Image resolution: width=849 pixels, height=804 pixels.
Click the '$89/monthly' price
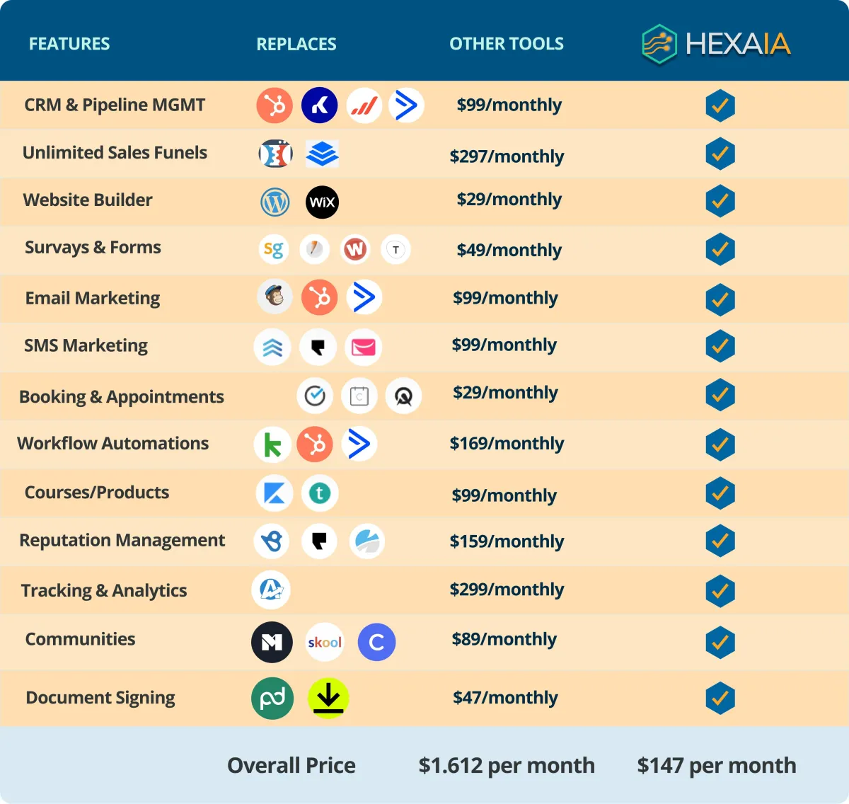click(504, 639)
